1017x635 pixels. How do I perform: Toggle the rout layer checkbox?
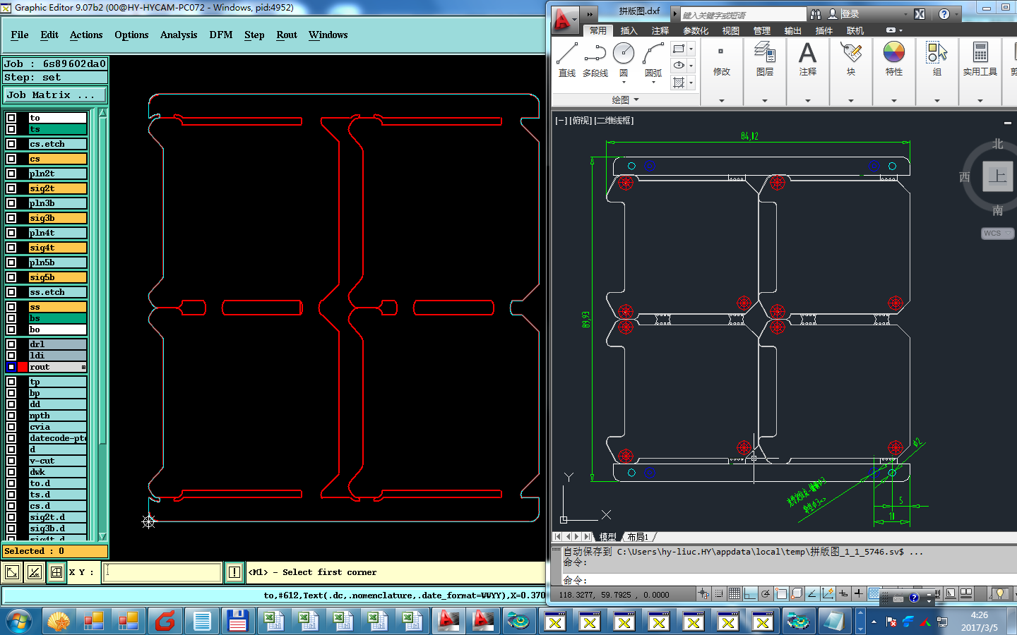click(11, 367)
